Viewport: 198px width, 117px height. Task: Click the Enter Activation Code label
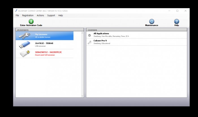click(31, 25)
